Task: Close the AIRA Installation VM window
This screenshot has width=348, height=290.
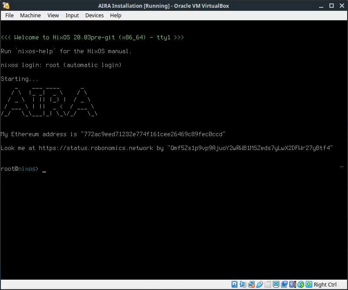Action: (x=342, y=6)
